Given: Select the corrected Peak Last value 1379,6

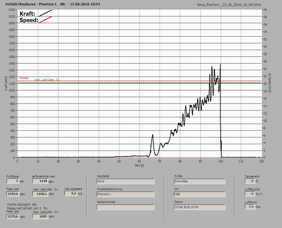Looking at the screenshot, I should coord(13,216).
